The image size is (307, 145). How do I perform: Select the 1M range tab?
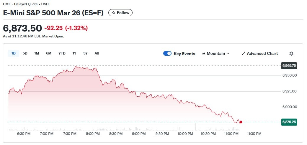click(x=37, y=53)
